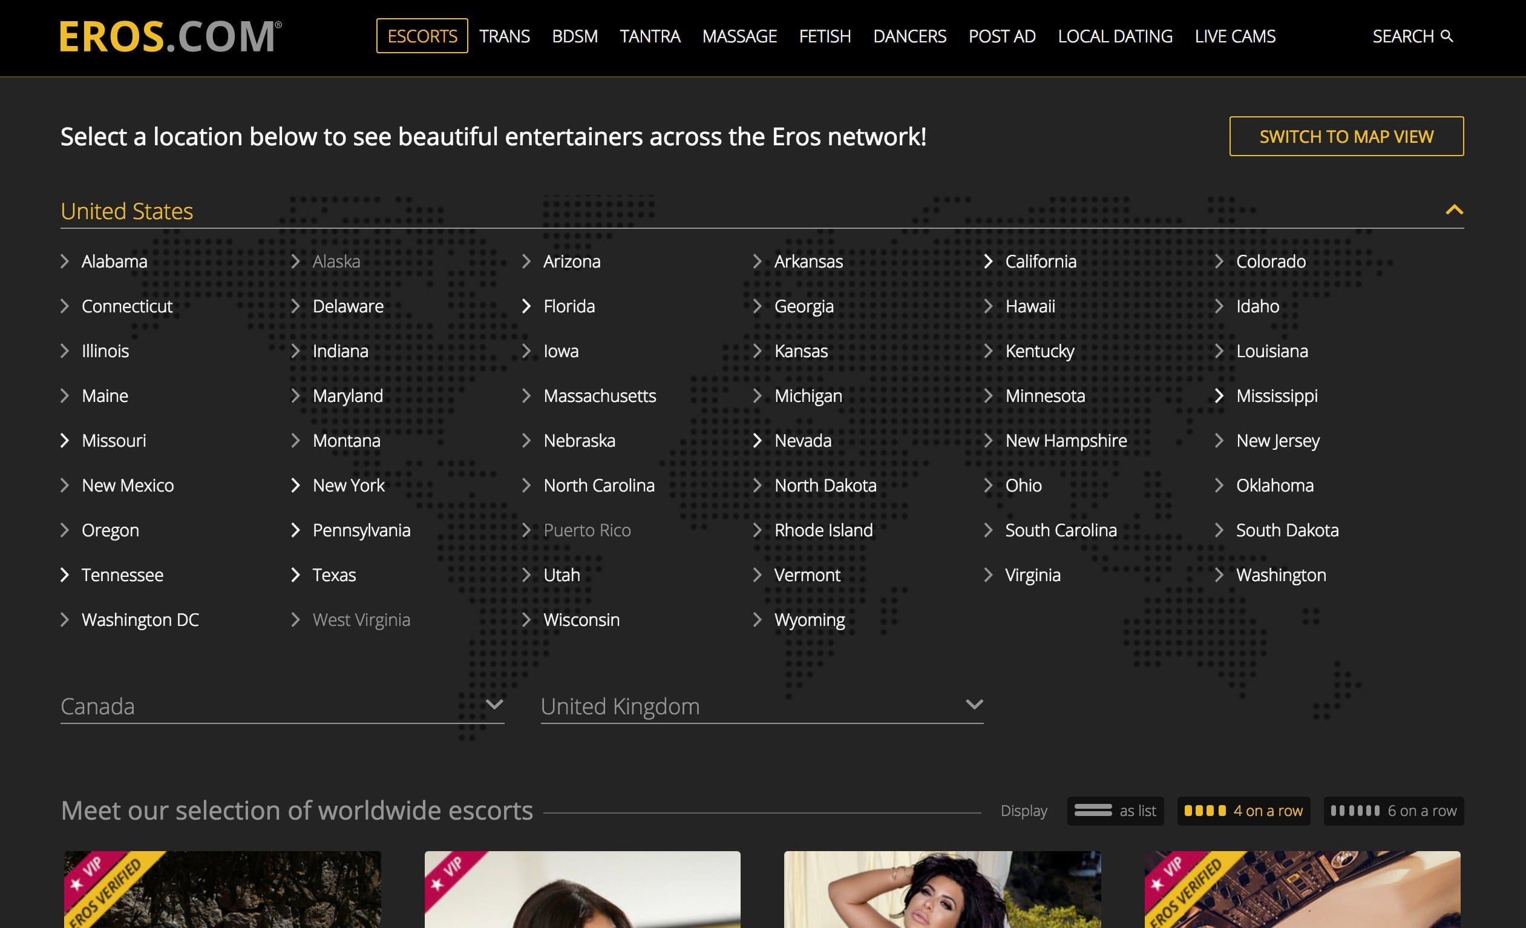Viewport: 1526px width, 928px height.
Task: Select the Hawaii location
Action: [x=1030, y=306]
